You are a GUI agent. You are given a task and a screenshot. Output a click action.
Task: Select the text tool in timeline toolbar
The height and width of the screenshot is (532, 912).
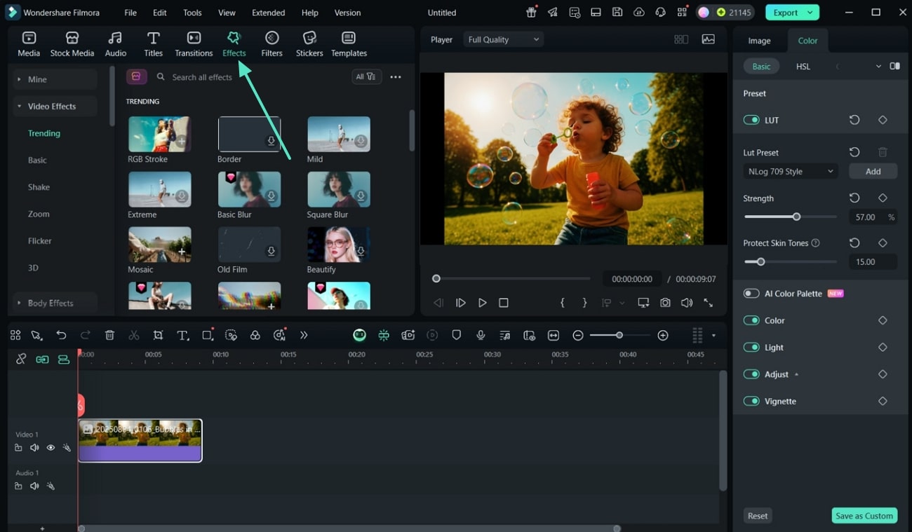182,336
